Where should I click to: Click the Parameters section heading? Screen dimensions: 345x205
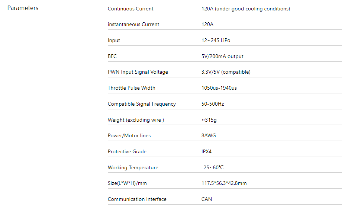[23, 8]
